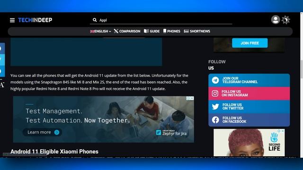This screenshot has height=170, width=303.
Task: Click the search magnifier icon
Action: [x=95, y=20]
